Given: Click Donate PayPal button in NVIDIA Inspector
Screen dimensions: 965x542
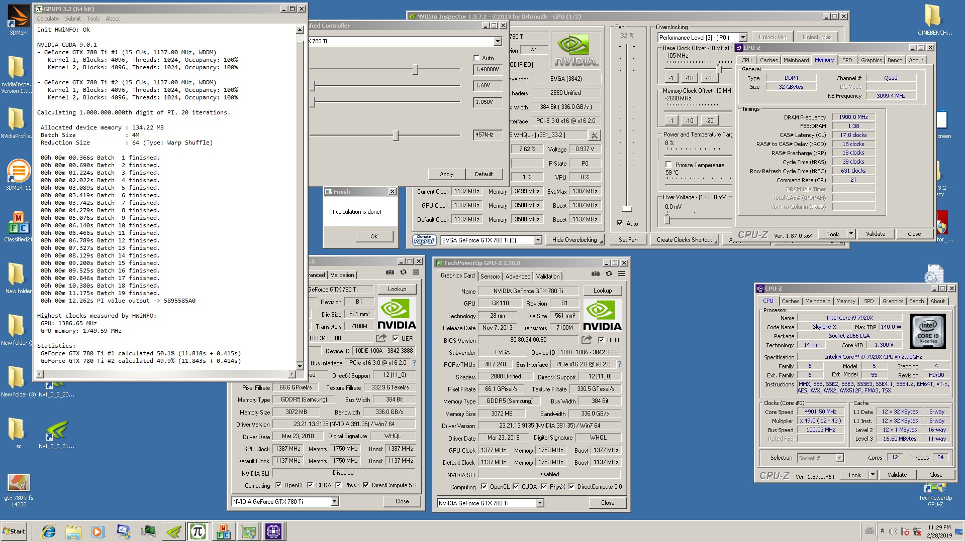Looking at the screenshot, I should pyautogui.click(x=424, y=240).
